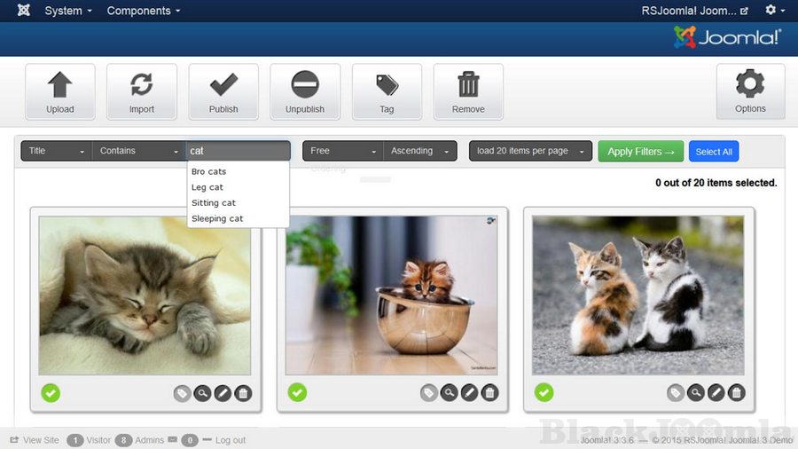Toggle the green published checkmark on the sleeping kitten

pos(51,392)
